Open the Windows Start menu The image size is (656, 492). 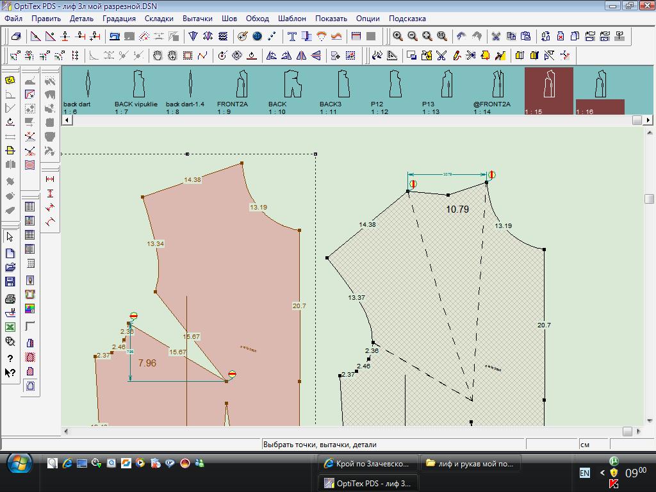point(19,463)
